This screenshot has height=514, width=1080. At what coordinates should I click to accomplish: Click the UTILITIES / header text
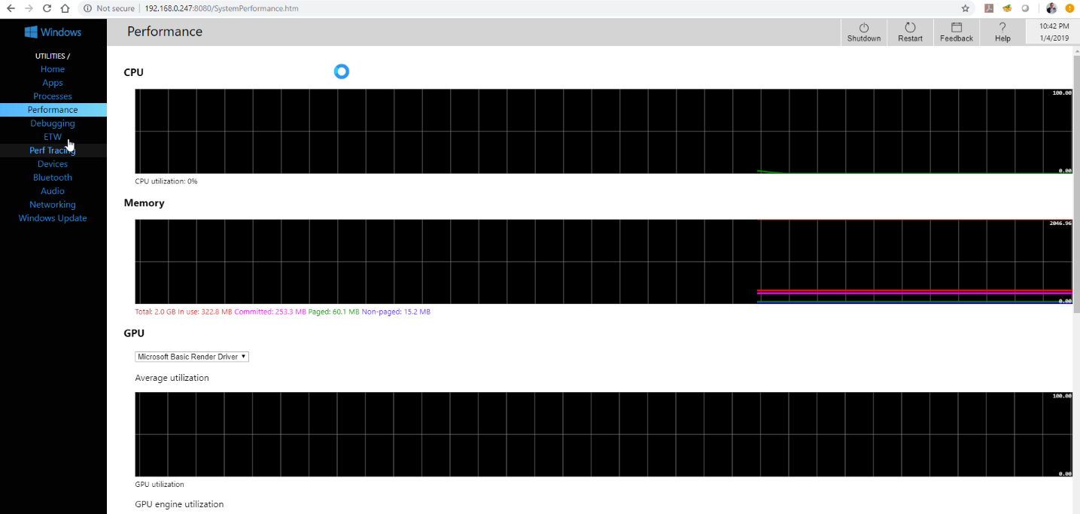(53, 56)
